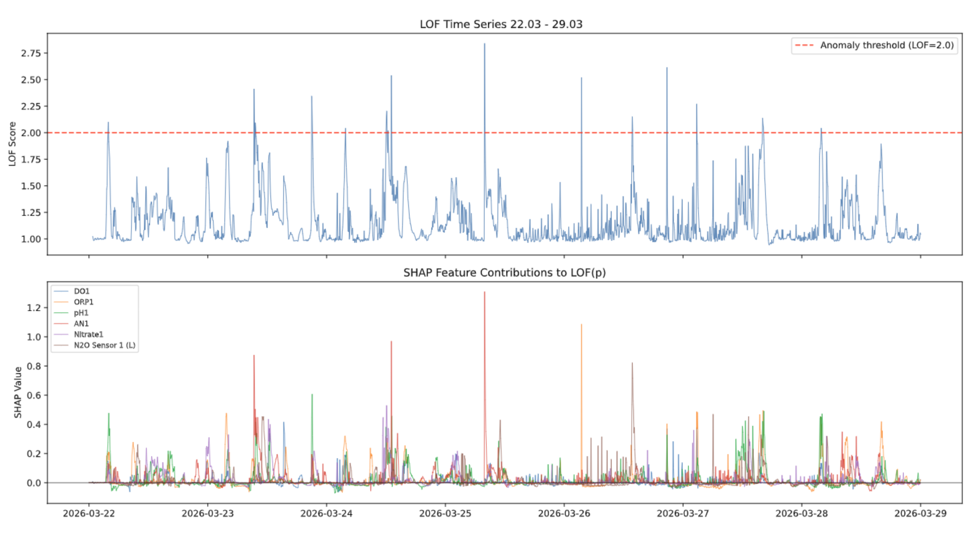Viewport: 974px width, 543px height.
Task: Click the tallest orange ORP1 SHAP spike
Action: coord(581,326)
